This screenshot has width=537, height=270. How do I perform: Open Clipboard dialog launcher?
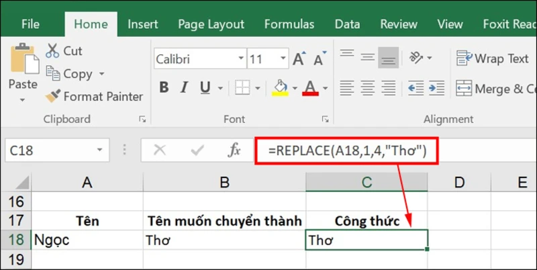(142, 119)
